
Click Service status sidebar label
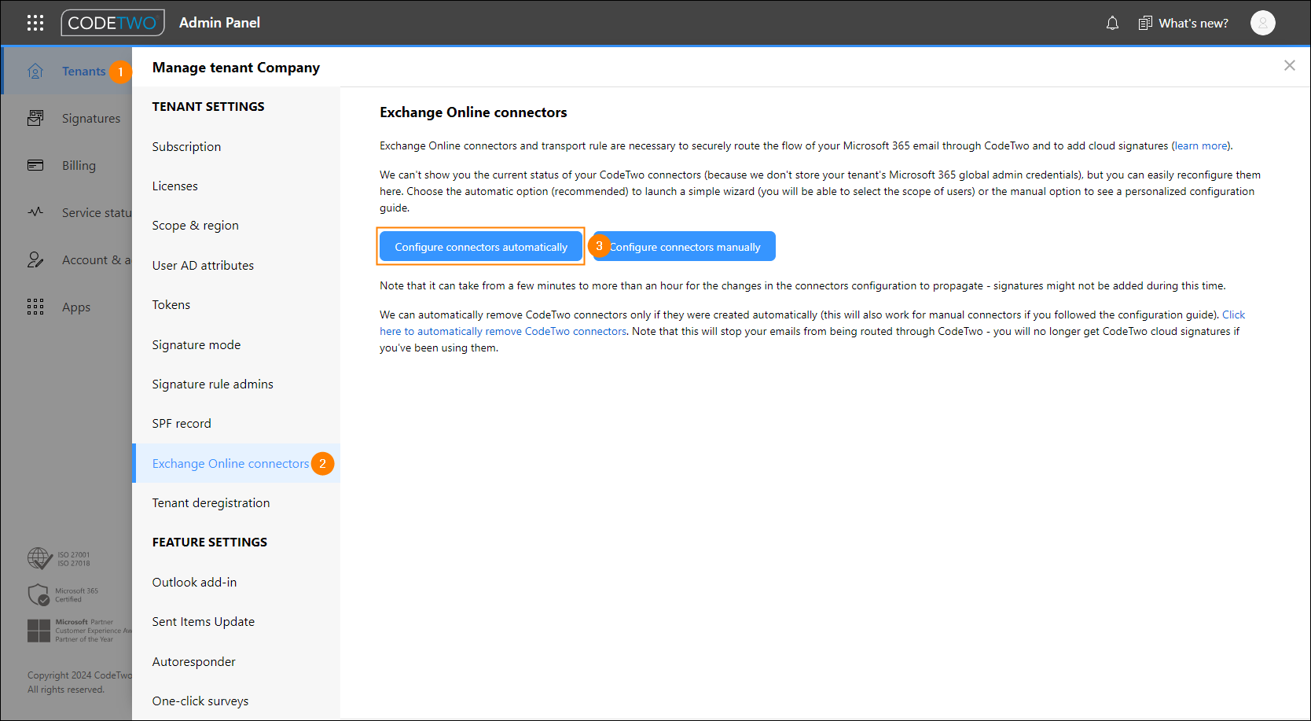[x=97, y=213]
